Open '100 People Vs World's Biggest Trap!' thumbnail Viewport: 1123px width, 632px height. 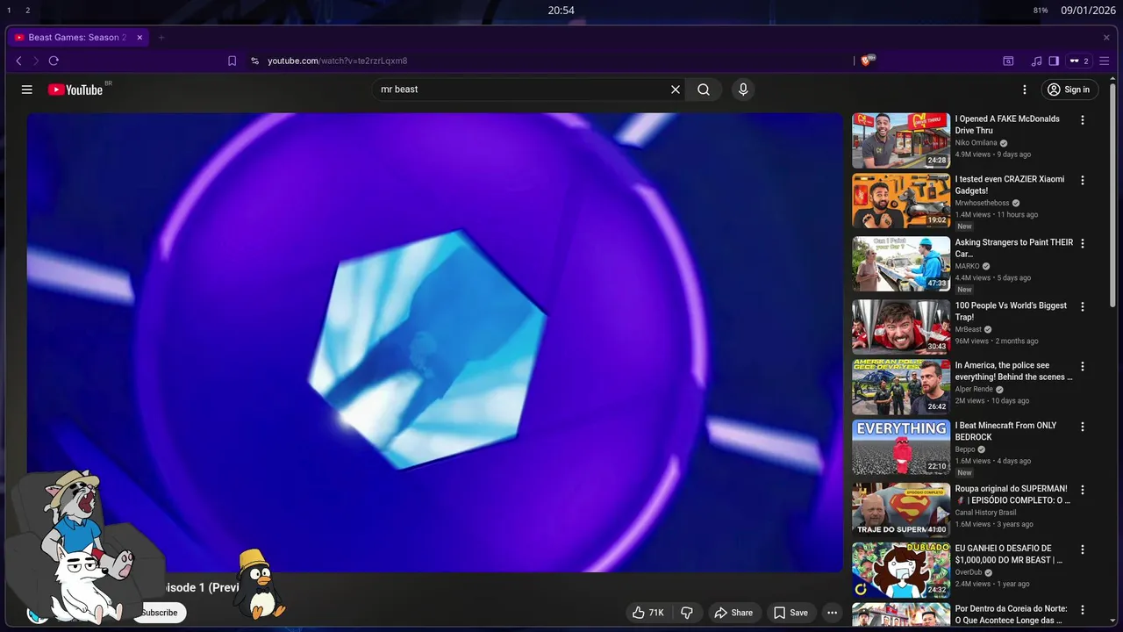pos(901,327)
